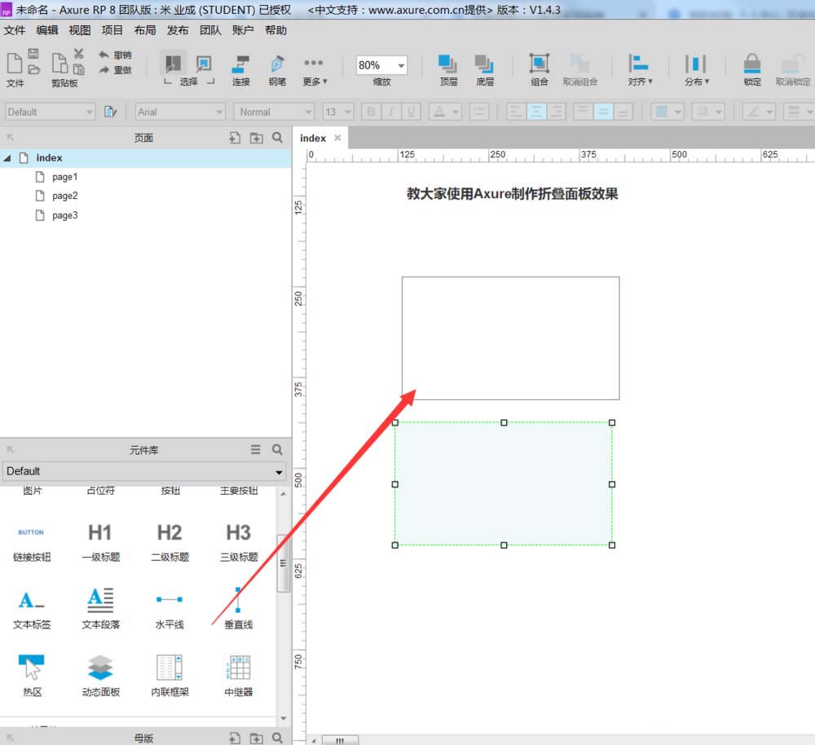The height and width of the screenshot is (745, 815).
Task: Click the 重做 (Redo) button
Action: click(x=116, y=70)
